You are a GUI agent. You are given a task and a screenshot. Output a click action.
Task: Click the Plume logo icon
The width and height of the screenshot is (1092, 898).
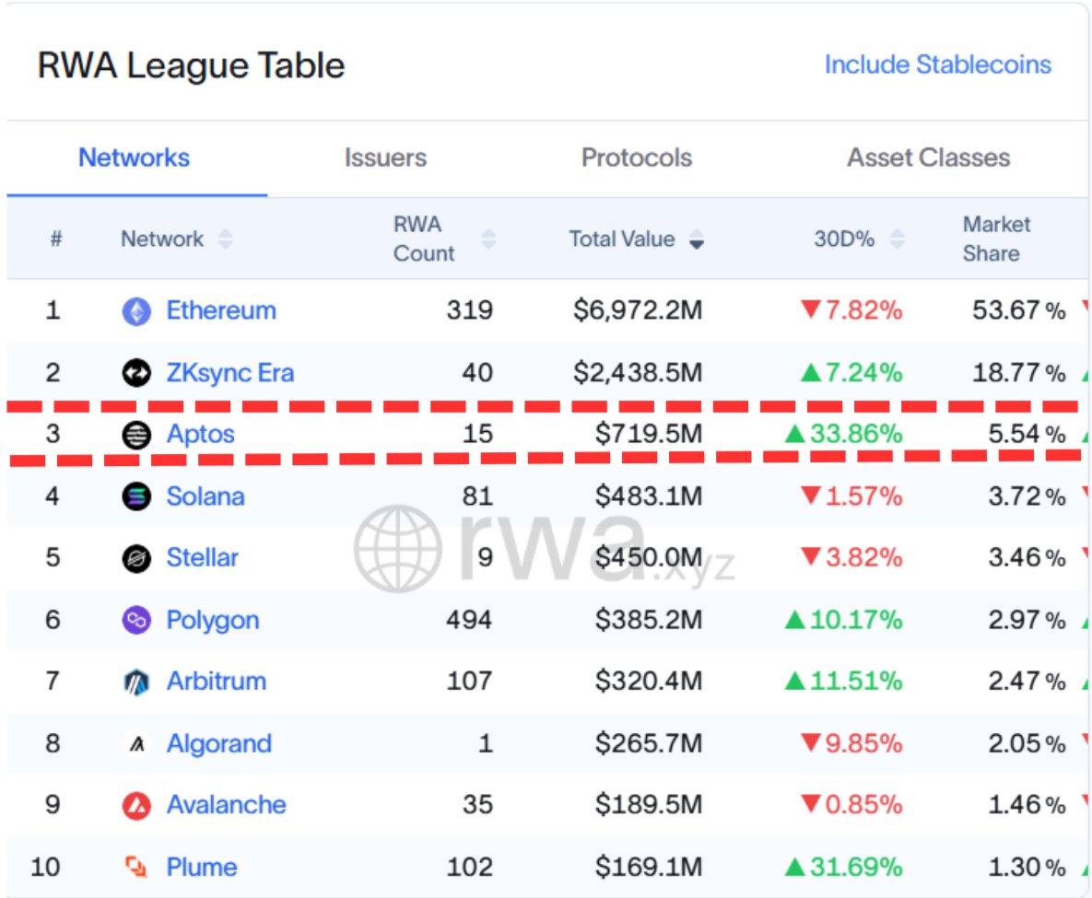pyautogui.click(x=136, y=868)
